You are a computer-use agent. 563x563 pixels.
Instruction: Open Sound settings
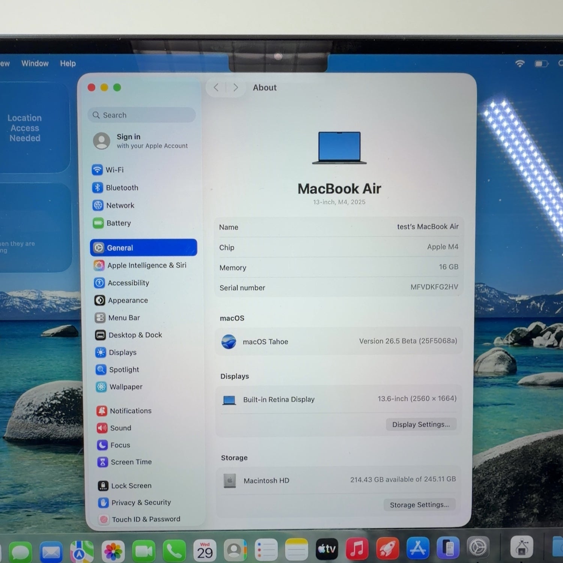click(x=148, y=428)
